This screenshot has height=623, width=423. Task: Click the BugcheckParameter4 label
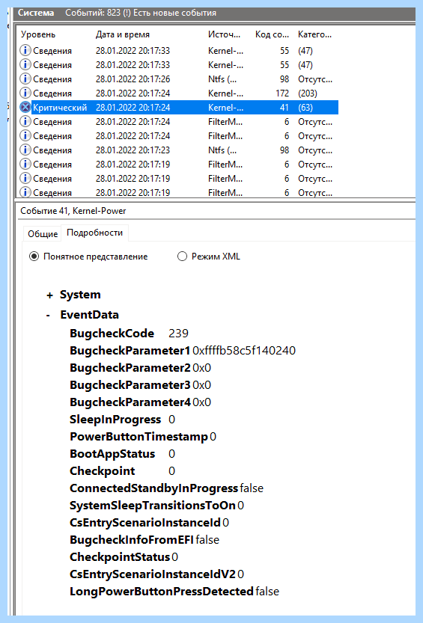click(130, 402)
